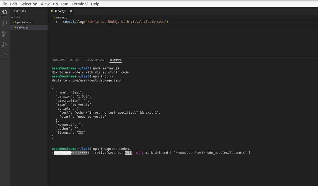
Task: Open the Terminal menu
Action: coord(79,4)
